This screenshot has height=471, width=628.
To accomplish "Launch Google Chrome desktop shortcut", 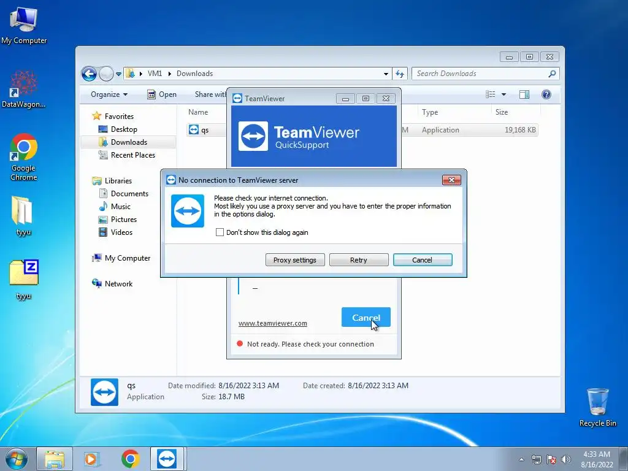I will click(24, 157).
